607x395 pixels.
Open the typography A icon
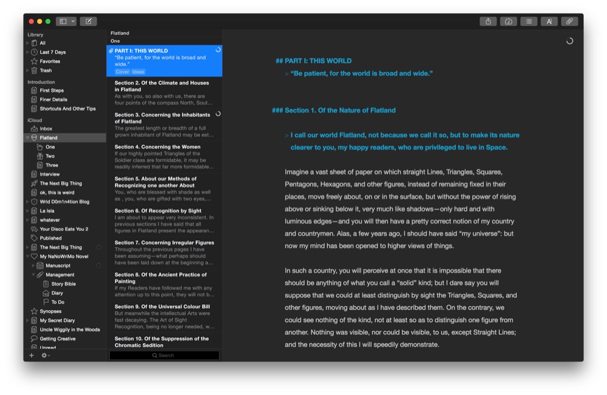click(549, 22)
